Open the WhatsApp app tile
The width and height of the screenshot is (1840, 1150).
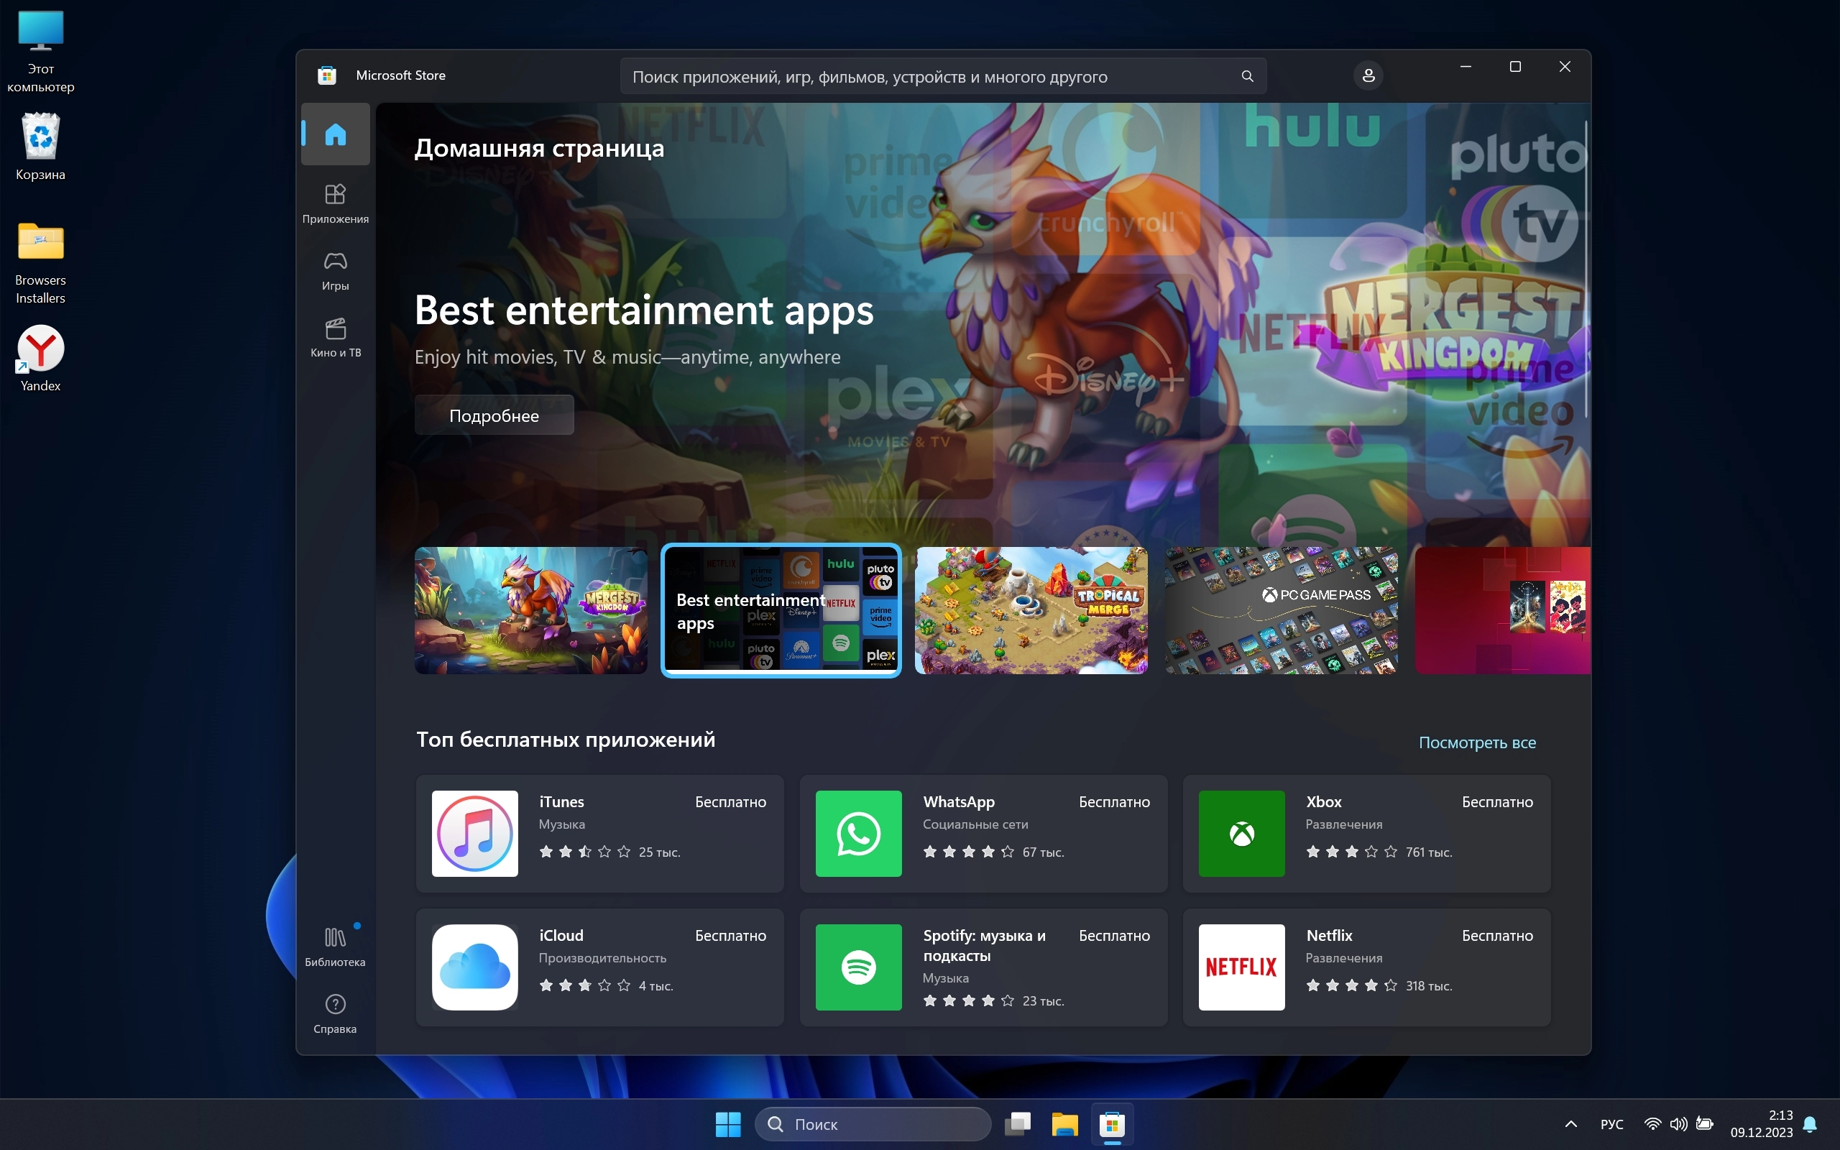point(983,833)
